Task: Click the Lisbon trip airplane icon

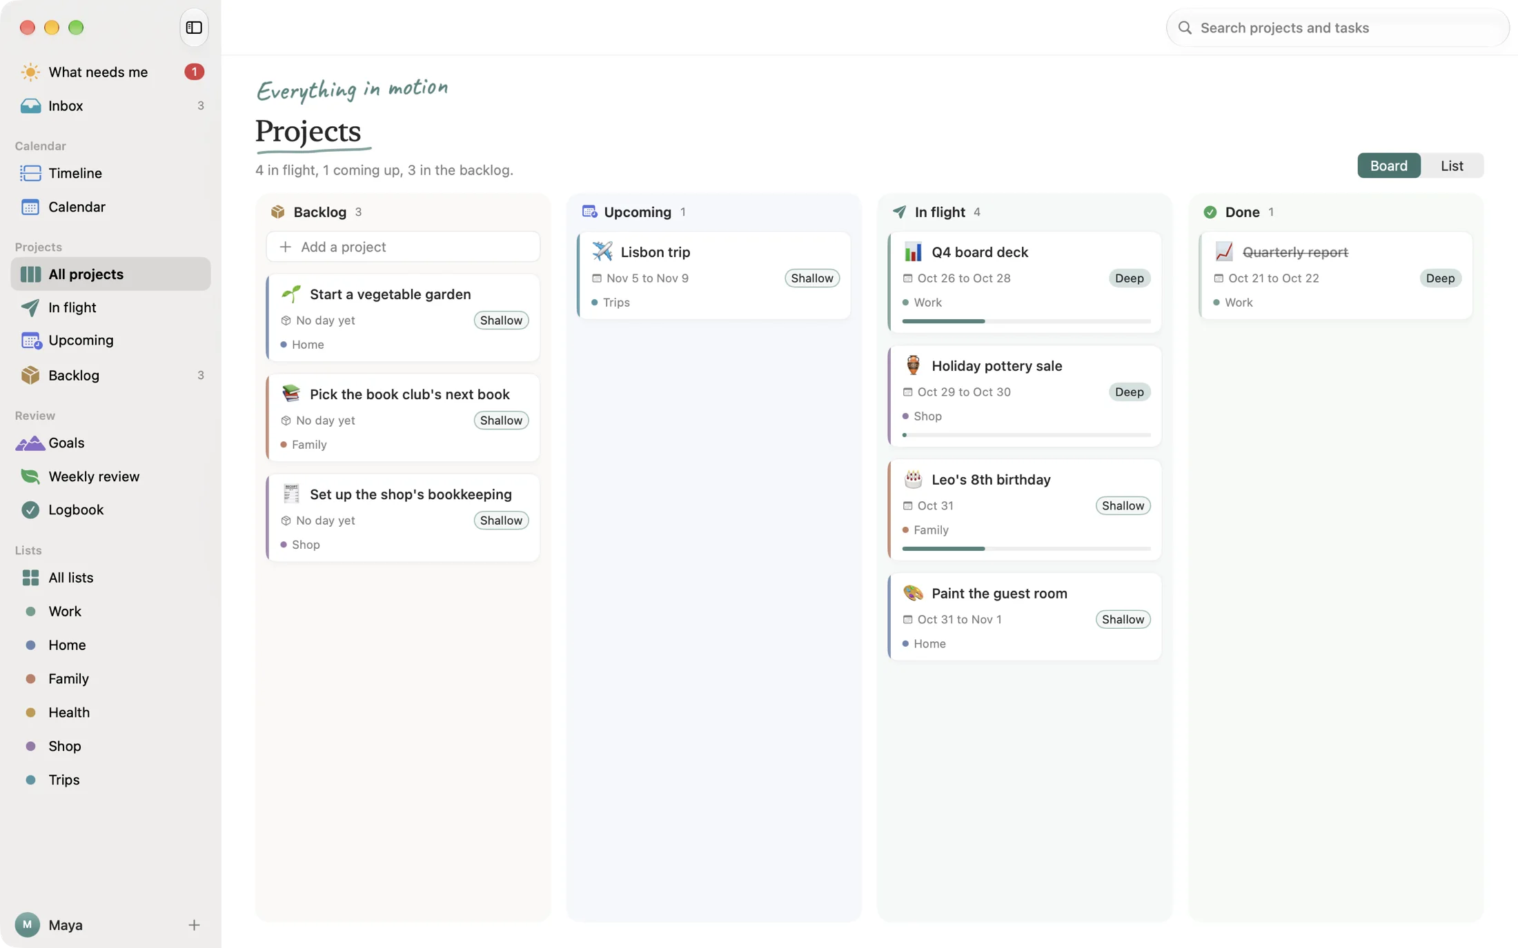Action: click(602, 251)
